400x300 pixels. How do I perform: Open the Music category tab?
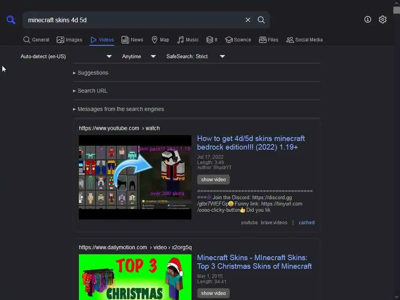click(188, 40)
